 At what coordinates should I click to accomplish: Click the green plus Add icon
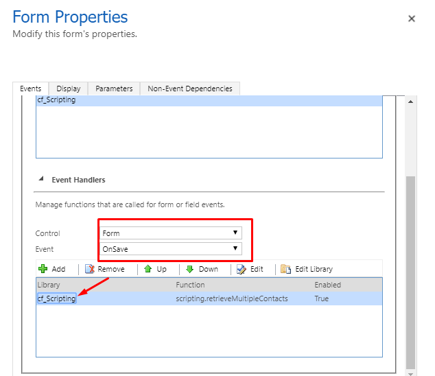coord(43,269)
